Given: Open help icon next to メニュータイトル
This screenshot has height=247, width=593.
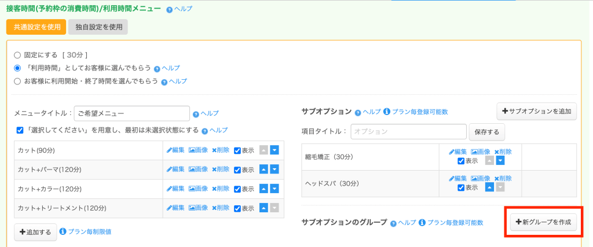Looking at the screenshot, I should [x=196, y=114].
